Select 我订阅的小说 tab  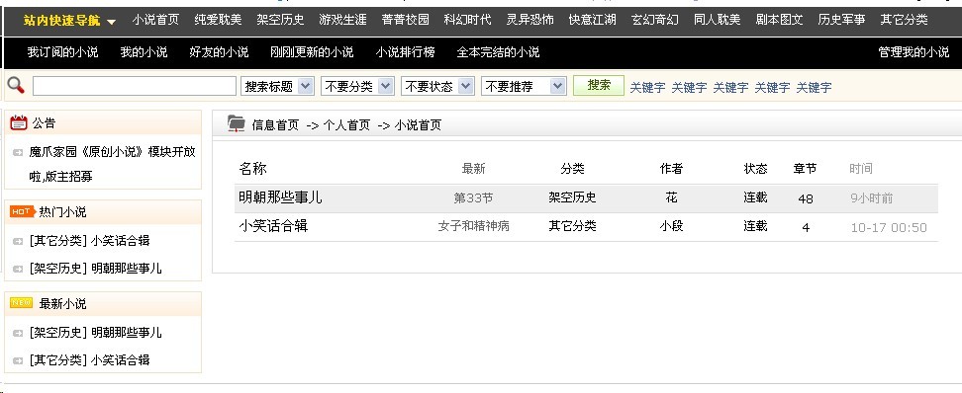(62, 52)
